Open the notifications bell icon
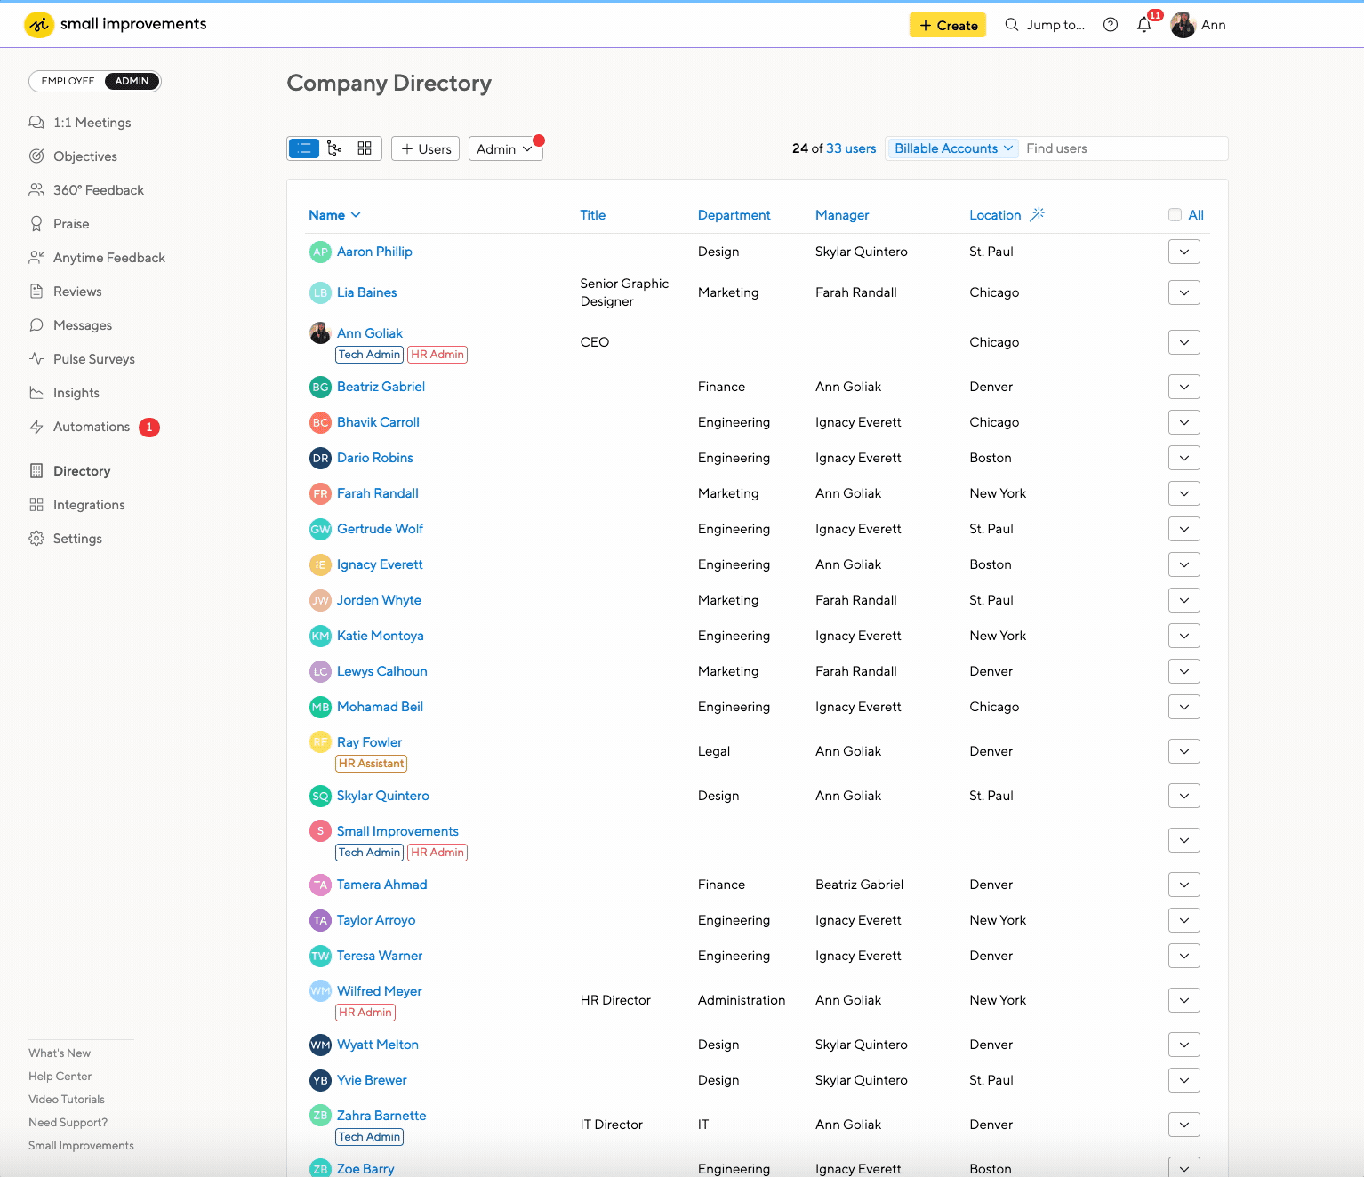Viewport: 1364px width, 1177px height. click(1144, 25)
